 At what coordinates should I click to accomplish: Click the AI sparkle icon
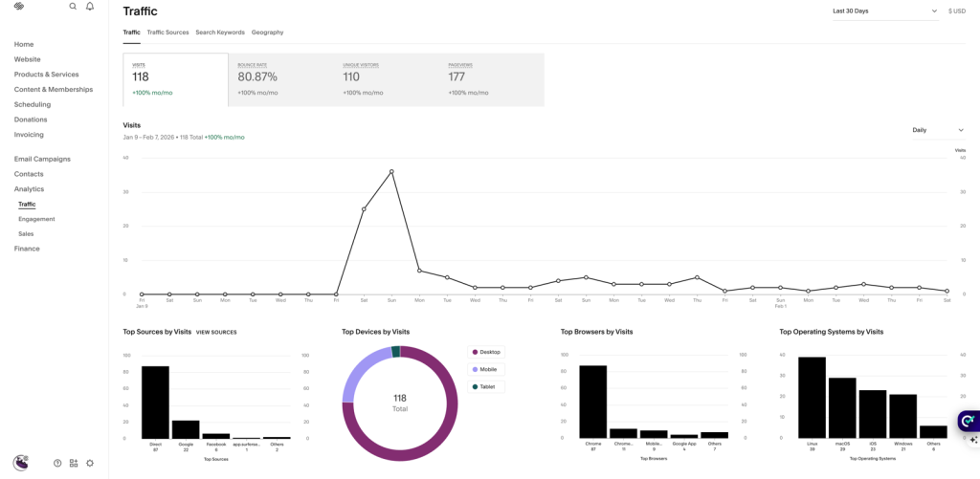pos(973,440)
